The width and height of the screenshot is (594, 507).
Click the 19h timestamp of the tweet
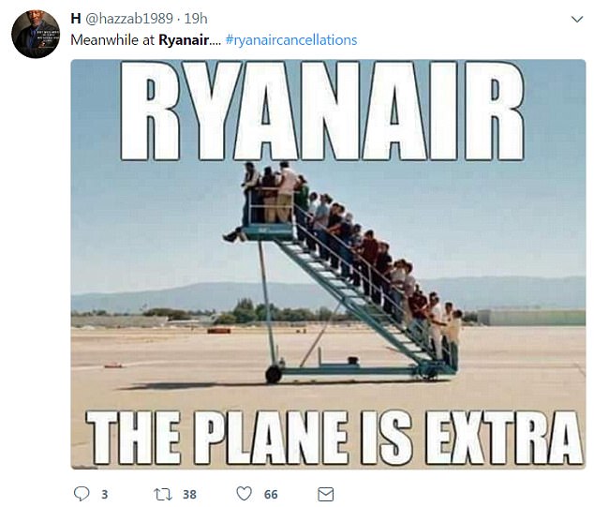tap(196, 19)
